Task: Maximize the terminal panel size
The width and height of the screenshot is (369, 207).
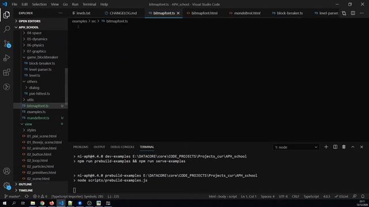Action: (353, 147)
